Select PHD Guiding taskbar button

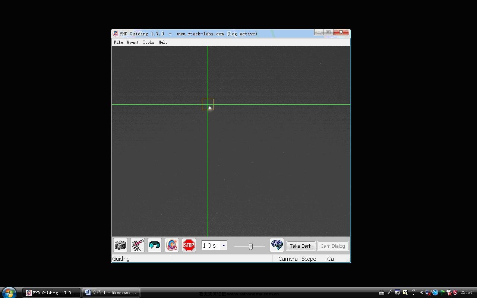52,292
